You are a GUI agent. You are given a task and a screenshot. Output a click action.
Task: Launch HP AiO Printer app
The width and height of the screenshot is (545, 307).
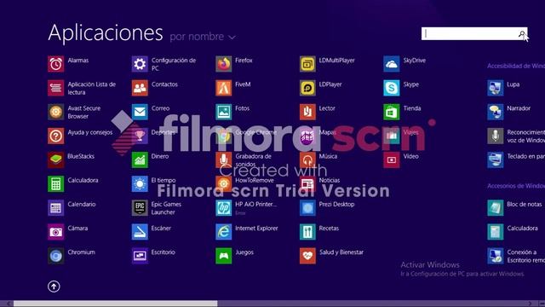pos(223,208)
